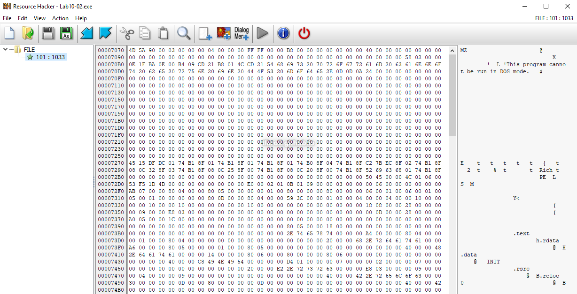Click the red power icon

pos(304,33)
